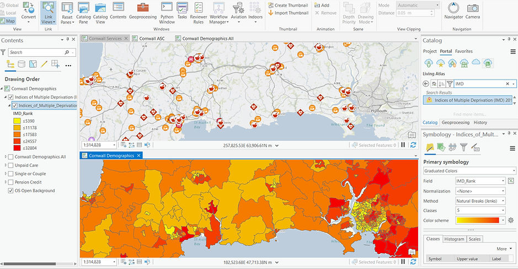Open the Field IMD_Rank dropdown
This screenshot has height=269, width=518.
pyautogui.click(x=480, y=181)
